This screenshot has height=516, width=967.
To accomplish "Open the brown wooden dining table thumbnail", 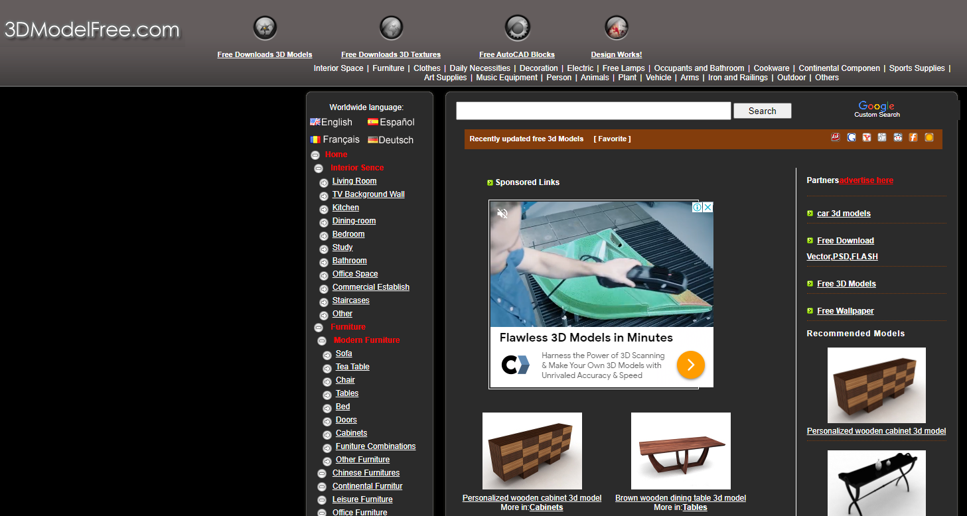I will [681, 451].
